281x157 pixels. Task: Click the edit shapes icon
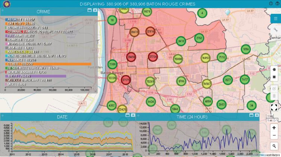tap(274, 88)
